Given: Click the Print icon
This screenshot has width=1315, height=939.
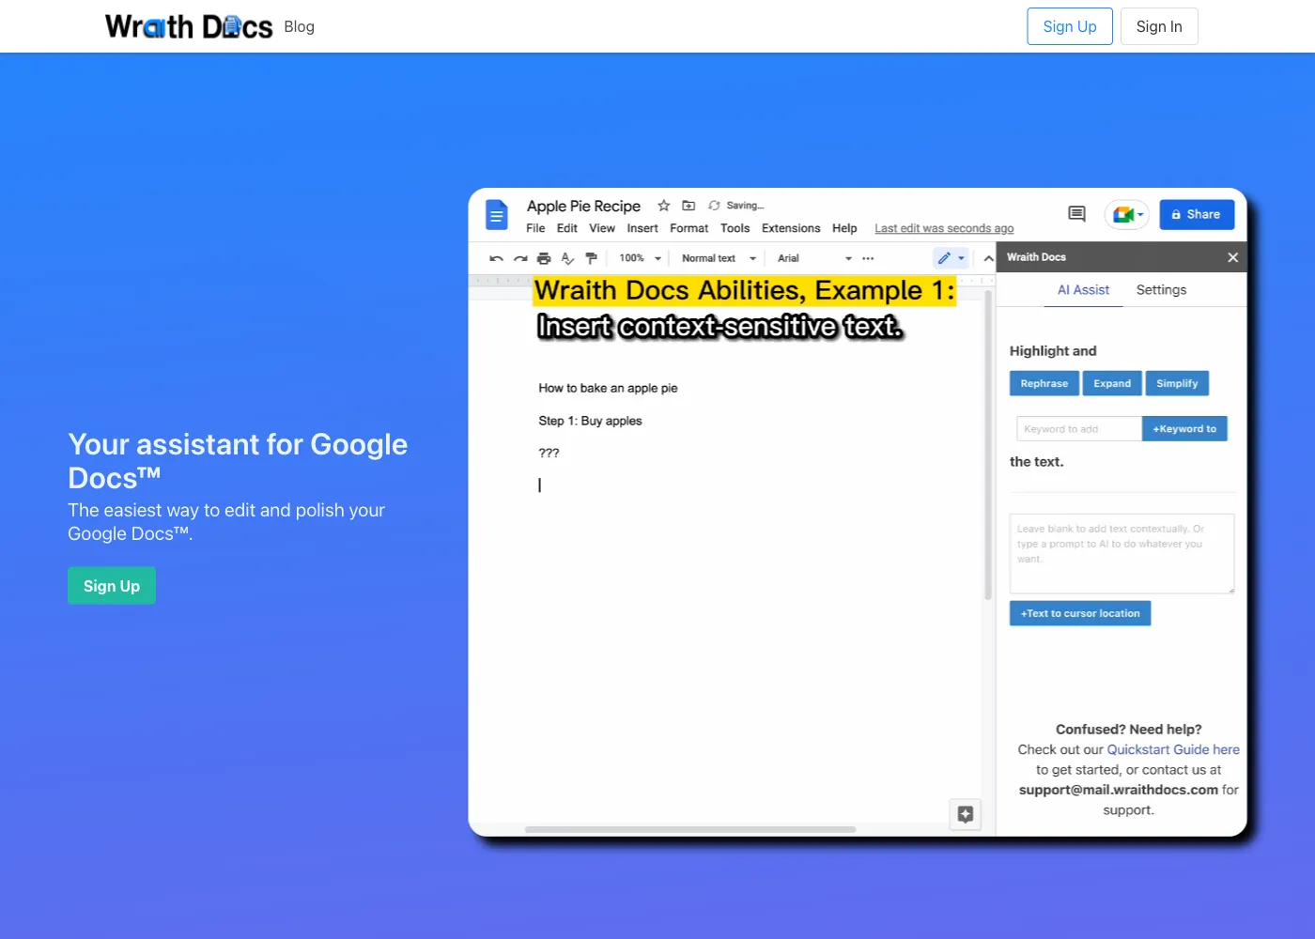Looking at the screenshot, I should pyautogui.click(x=544, y=258).
